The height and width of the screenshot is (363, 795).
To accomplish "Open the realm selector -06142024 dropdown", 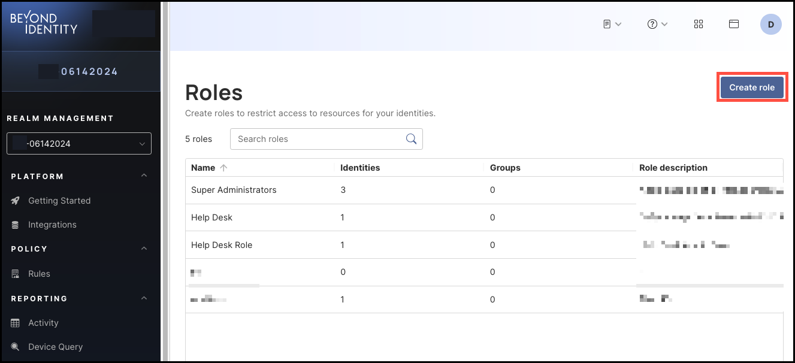I will 79,144.
